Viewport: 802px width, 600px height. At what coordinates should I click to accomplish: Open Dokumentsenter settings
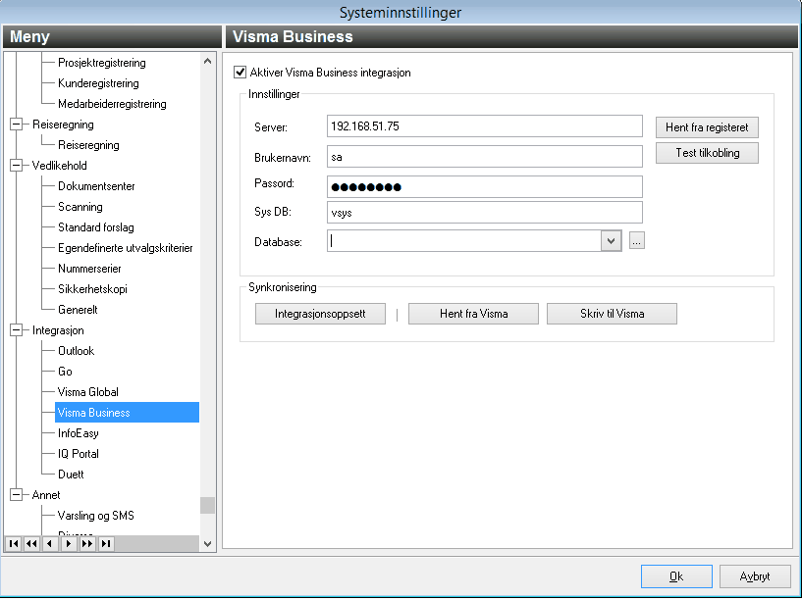(x=96, y=186)
